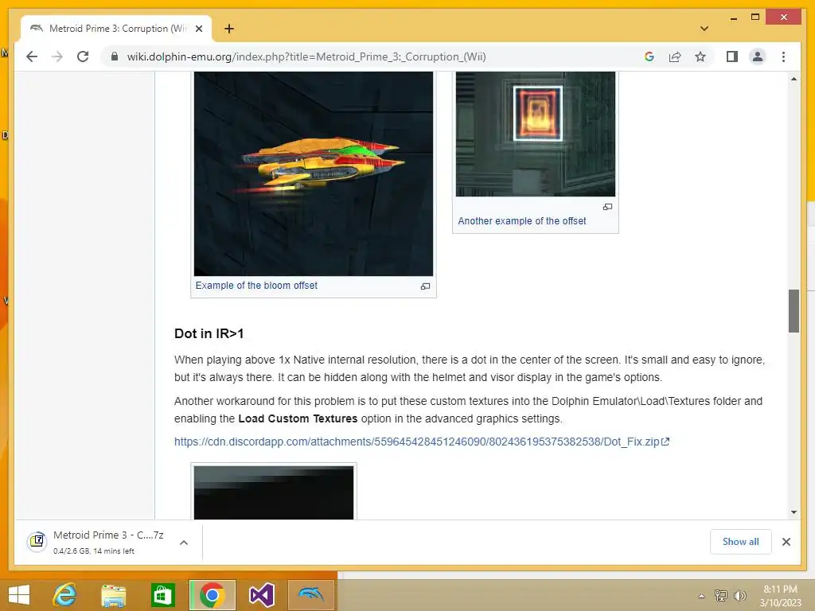This screenshot has height=611, width=815.
Task: Open Chrome three-dot menu
Action: pyautogui.click(x=783, y=56)
